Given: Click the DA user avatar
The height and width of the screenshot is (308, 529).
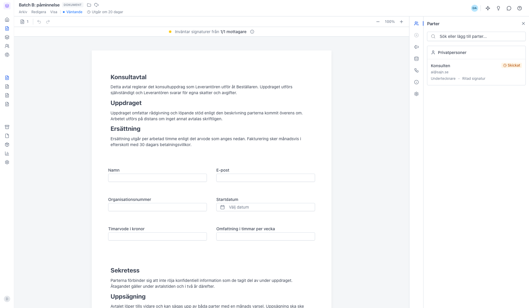Looking at the screenshot, I should pyautogui.click(x=475, y=8).
